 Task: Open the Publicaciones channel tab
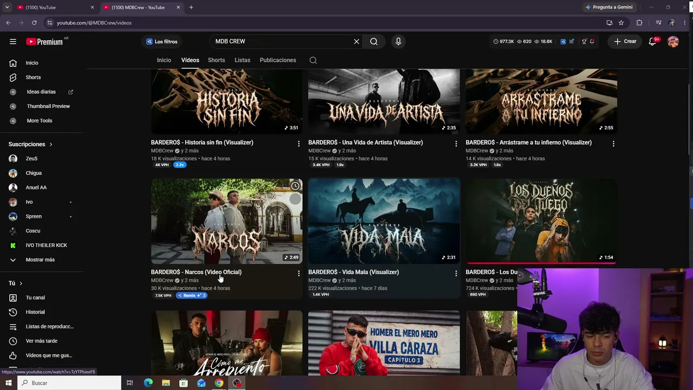coord(278,60)
